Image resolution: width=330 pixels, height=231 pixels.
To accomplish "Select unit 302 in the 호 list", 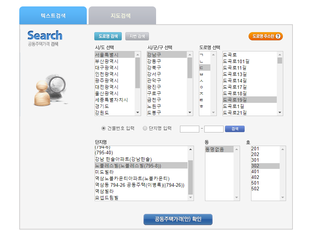I will click(265, 166).
